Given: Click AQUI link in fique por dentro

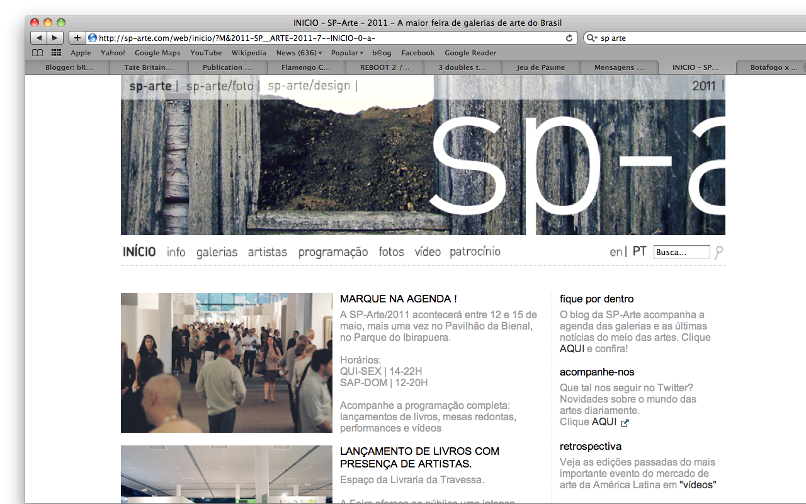Looking at the screenshot, I should tap(572, 348).
